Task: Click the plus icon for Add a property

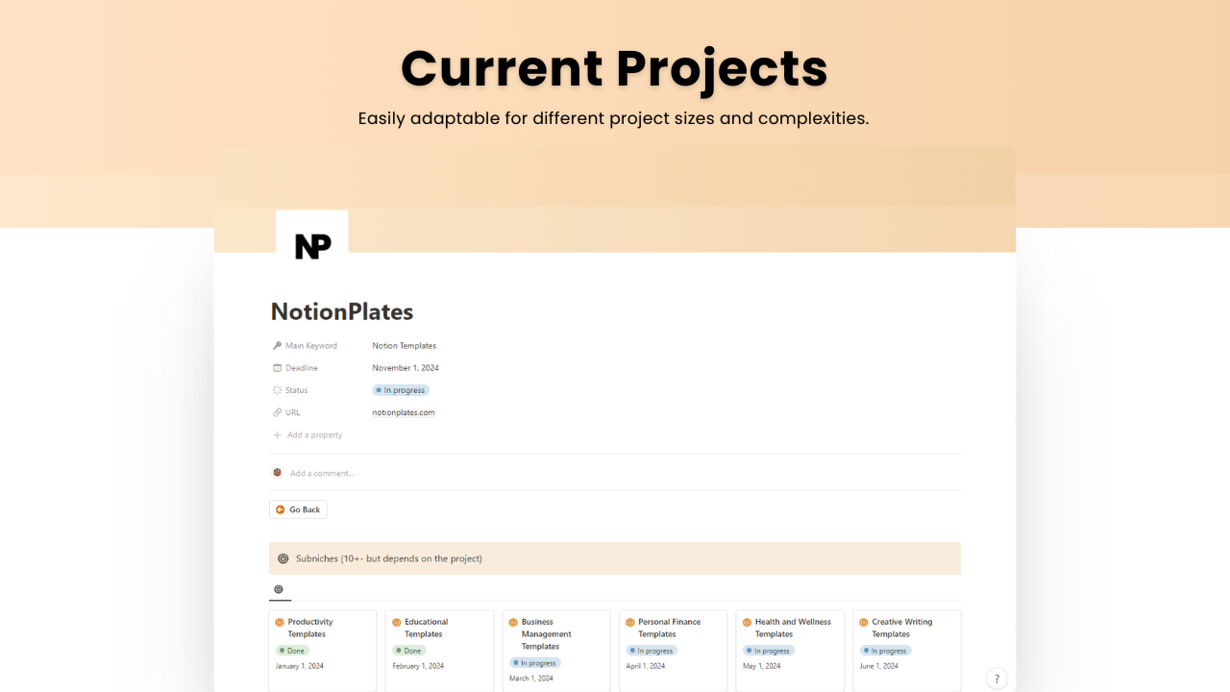Action: click(277, 435)
